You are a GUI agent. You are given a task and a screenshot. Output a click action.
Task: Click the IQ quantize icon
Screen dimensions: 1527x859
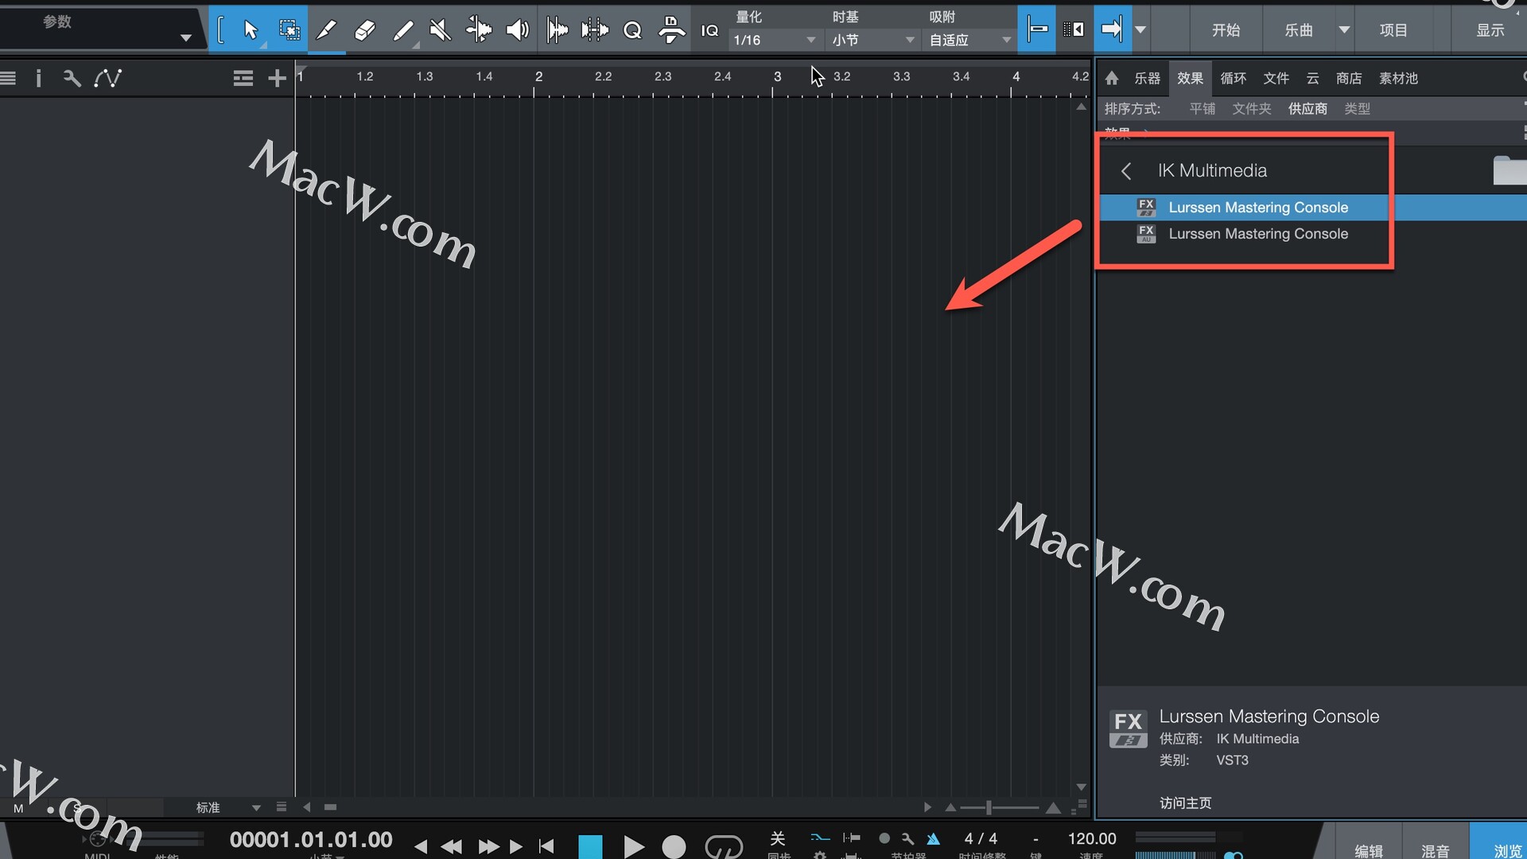pos(709,30)
